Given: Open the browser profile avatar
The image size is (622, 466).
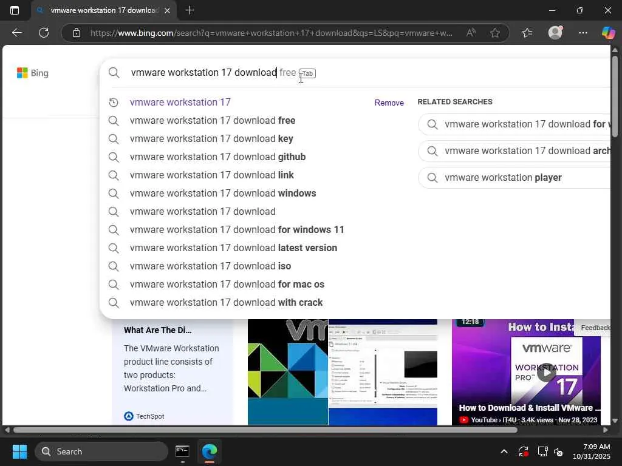Looking at the screenshot, I should 555,33.
